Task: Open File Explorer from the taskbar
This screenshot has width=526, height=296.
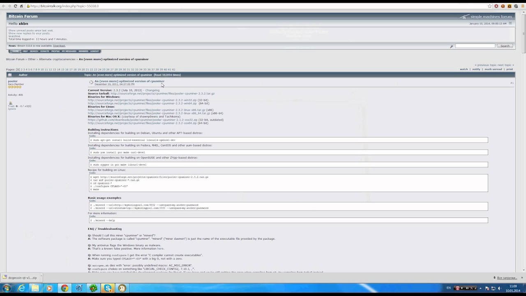Action: [x=35, y=289]
